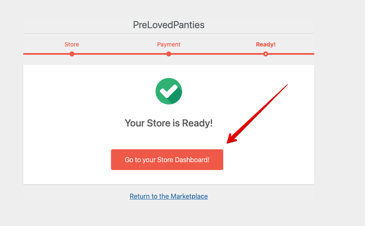This screenshot has width=365, height=226.
Task: Select the Ready! step label
Action: tap(266, 44)
